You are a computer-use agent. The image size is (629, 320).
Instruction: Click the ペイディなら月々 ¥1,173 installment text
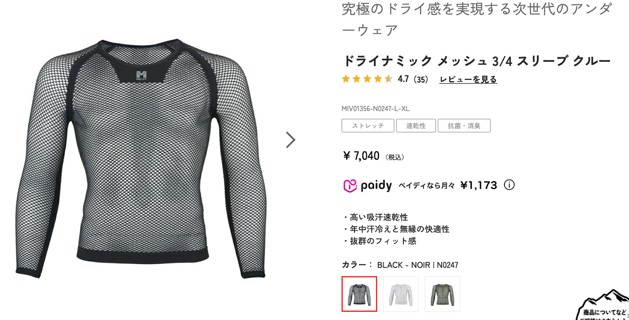[448, 185]
